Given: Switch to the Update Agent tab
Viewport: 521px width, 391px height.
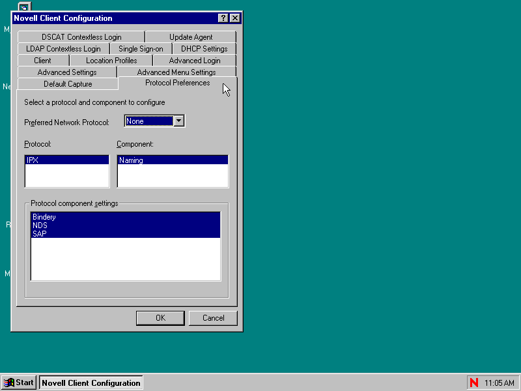Looking at the screenshot, I should click(191, 37).
